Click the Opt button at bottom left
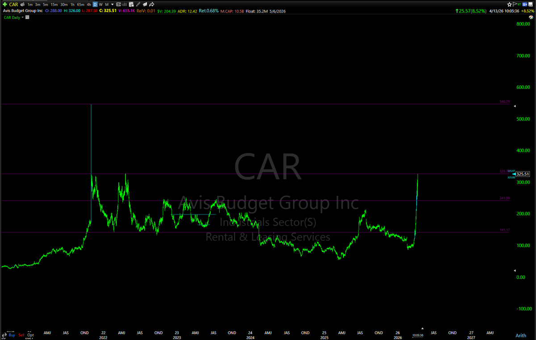 (x=30, y=335)
